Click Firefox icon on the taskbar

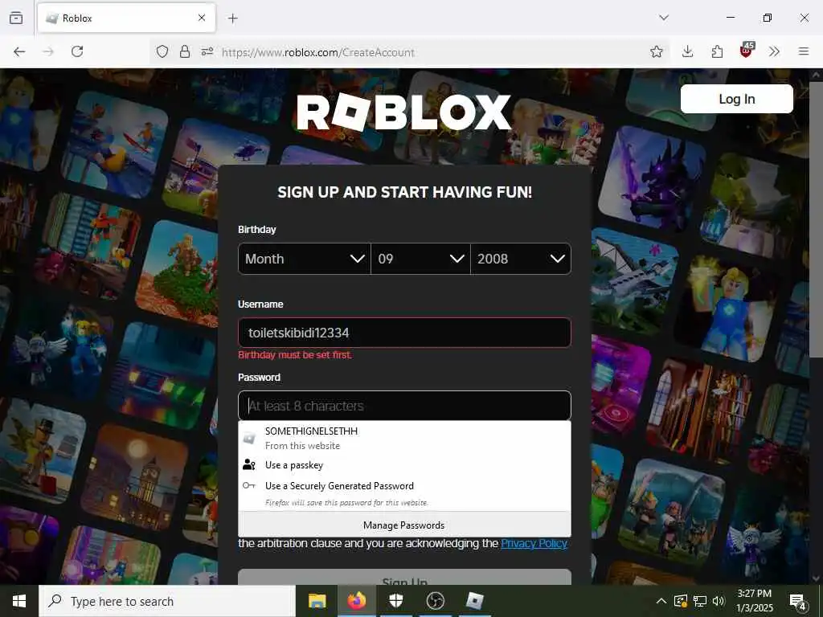[357, 601]
